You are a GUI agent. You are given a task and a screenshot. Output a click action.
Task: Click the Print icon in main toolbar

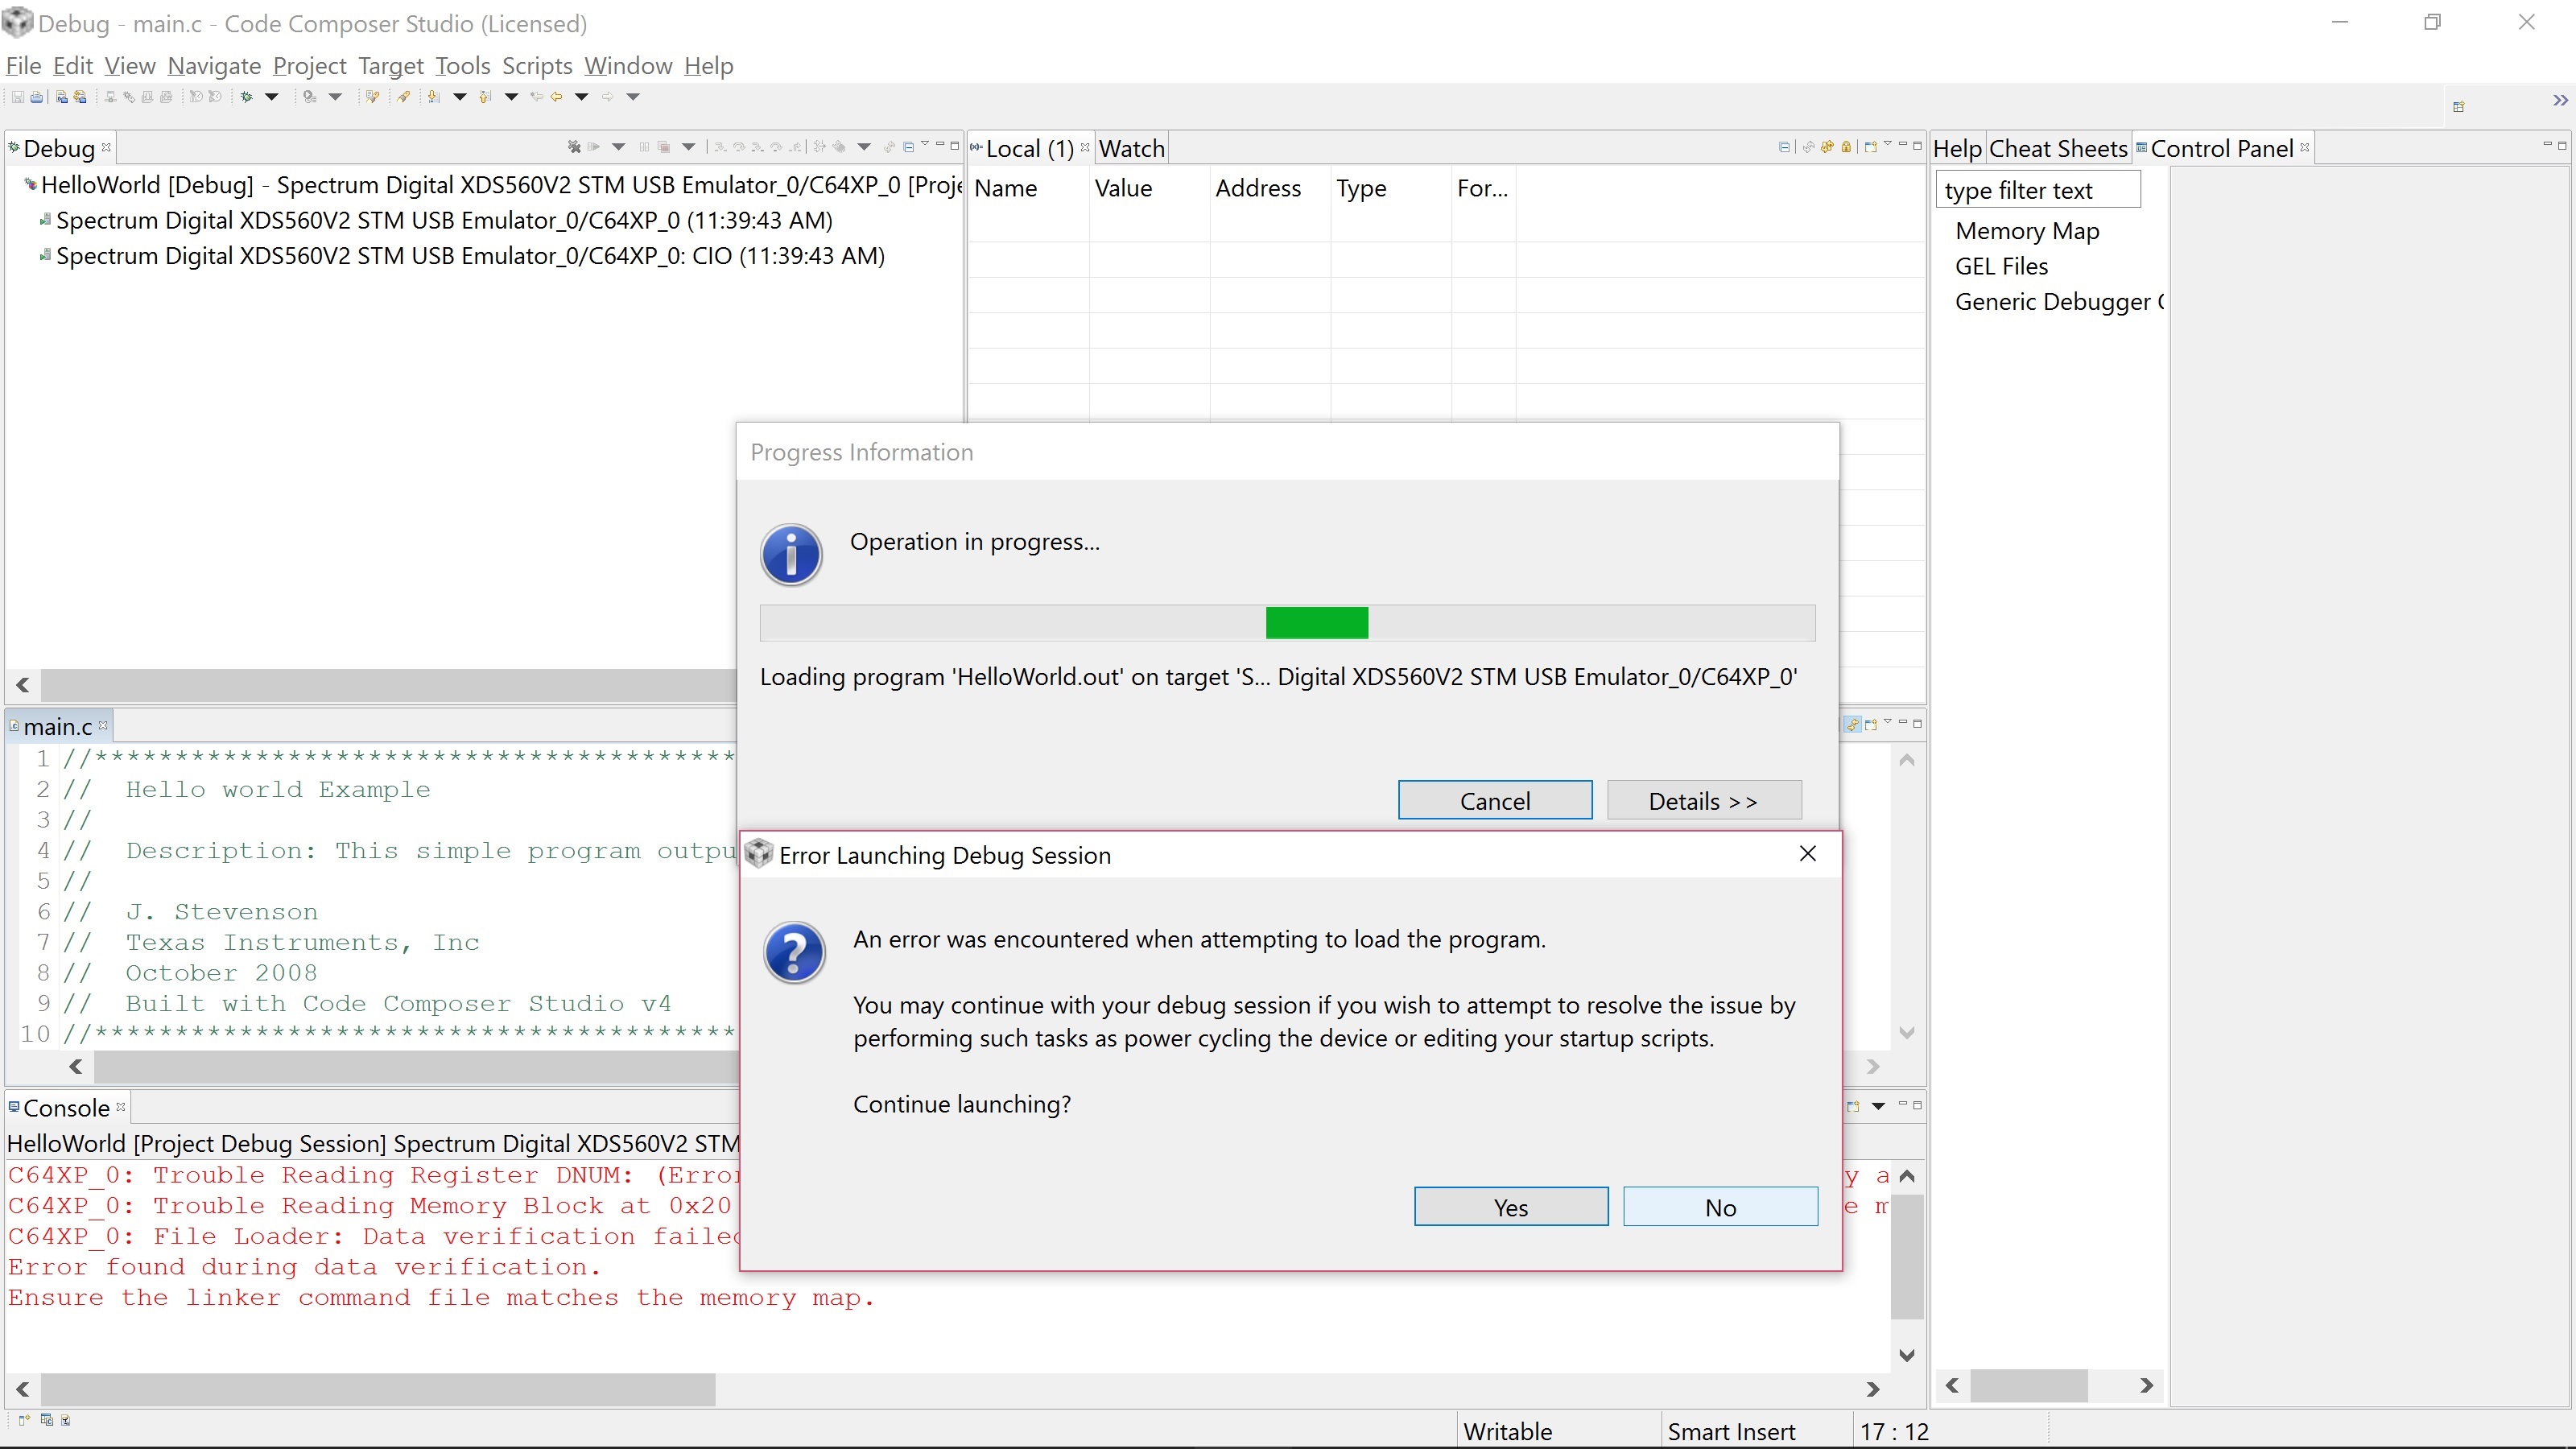click(36, 97)
